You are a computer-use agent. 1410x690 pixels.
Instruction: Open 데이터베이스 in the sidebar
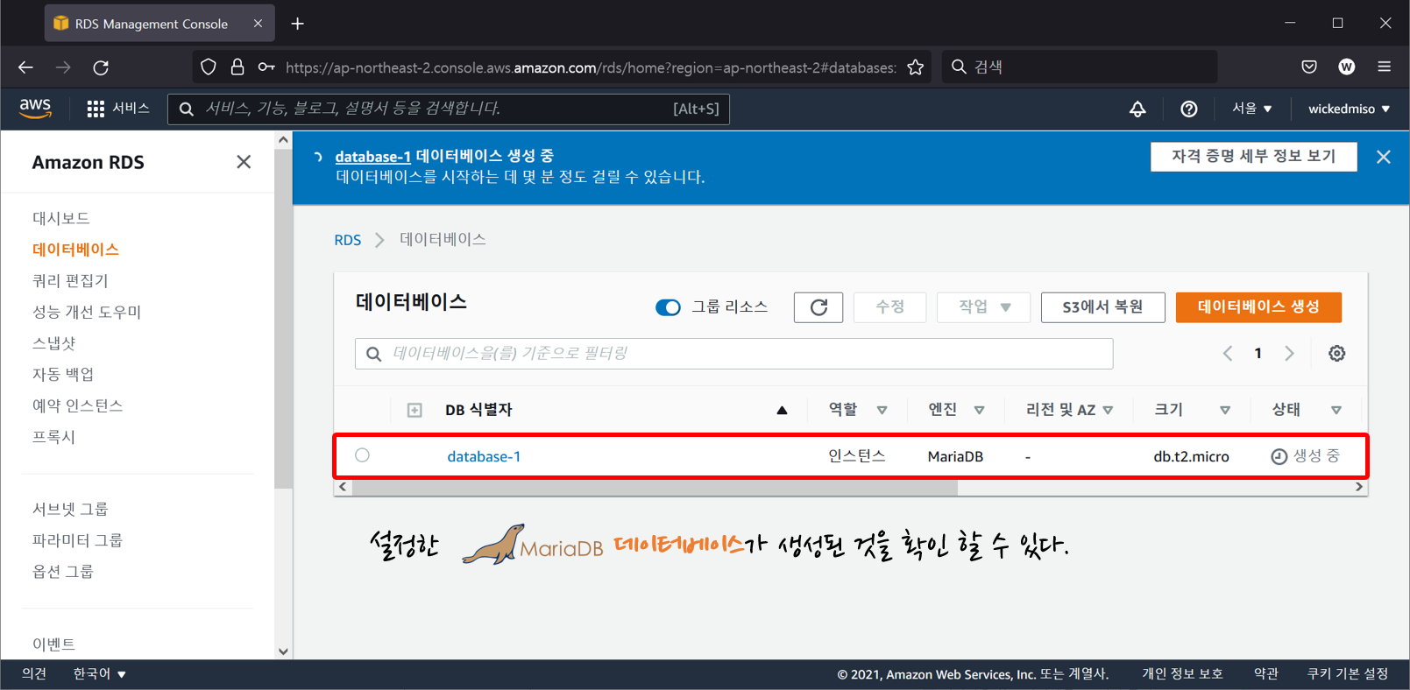[75, 250]
